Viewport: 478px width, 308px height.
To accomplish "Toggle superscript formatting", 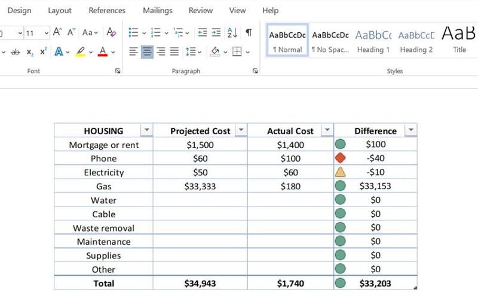I will 44,51.
